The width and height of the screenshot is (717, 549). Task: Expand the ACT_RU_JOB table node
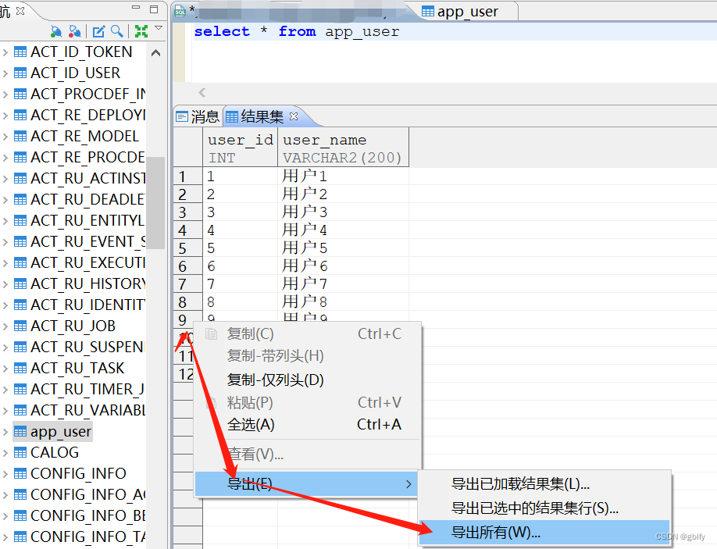(5, 326)
